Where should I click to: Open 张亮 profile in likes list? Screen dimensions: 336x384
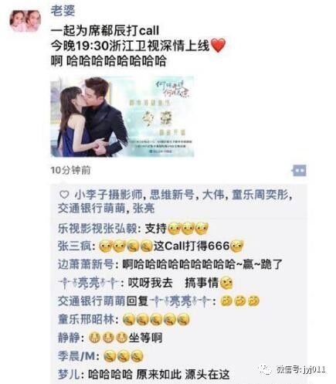click(144, 209)
